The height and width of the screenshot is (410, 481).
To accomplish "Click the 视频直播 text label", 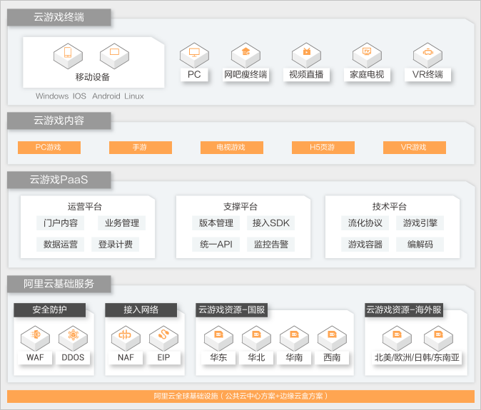I will [x=306, y=74].
